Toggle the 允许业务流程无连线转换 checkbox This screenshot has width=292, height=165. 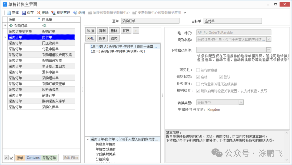(x=198, y=84)
